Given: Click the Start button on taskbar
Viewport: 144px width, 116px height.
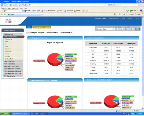Looking at the screenshot, I should tap(6, 114).
